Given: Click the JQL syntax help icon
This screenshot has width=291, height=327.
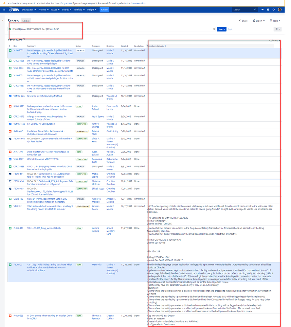Looking at the screenshot, I should pos(214,29).
